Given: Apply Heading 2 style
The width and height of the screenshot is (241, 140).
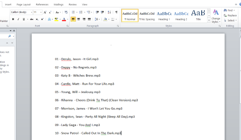Looking at the screenshot, I should (181, 16).
